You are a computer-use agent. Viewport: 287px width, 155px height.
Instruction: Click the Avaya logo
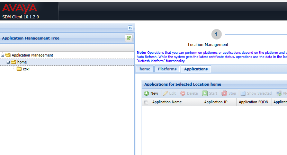(19, 8)
